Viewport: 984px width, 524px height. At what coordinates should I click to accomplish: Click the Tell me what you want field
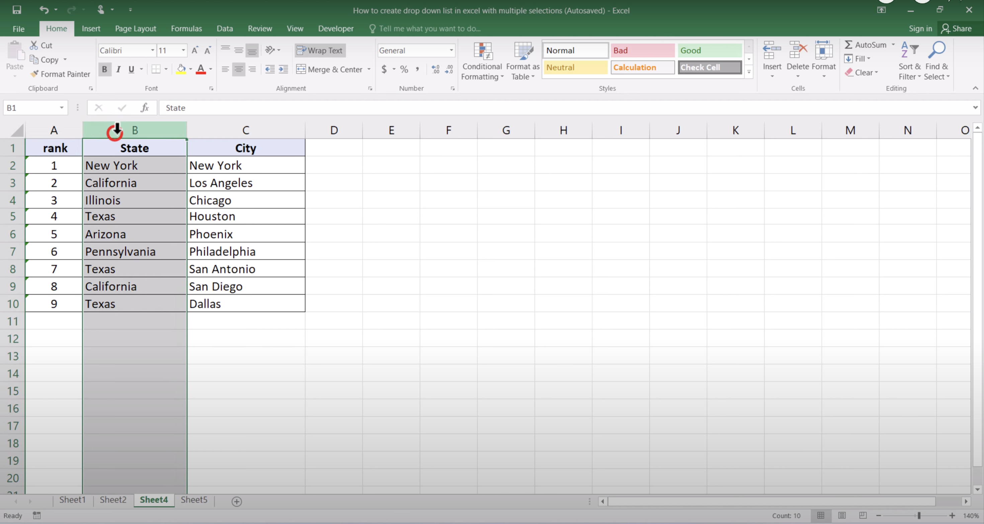[x=429, y=29]
